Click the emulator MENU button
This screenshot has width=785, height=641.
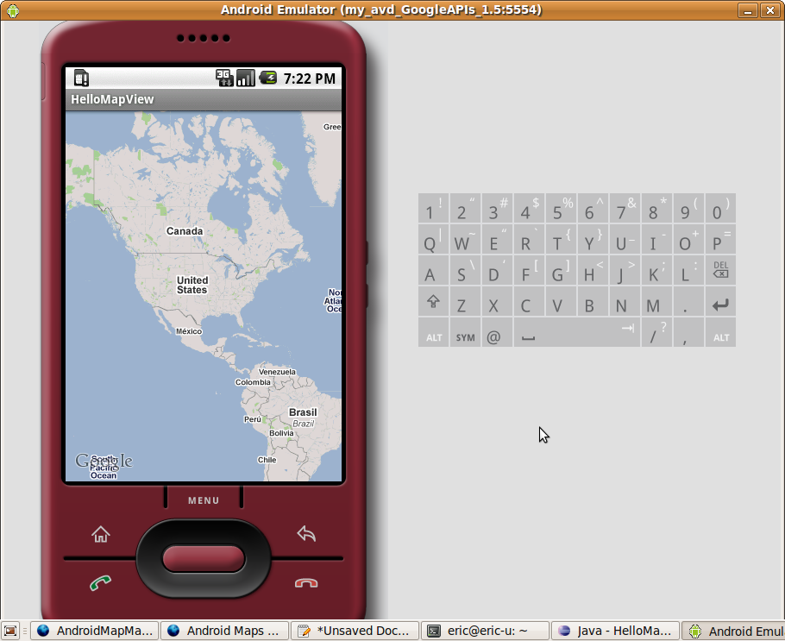204,500
